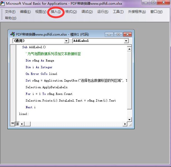Click the module icon in code window title
Image resolution: width=171 pixels, height=167 pixels.
(x=13, y=34)
